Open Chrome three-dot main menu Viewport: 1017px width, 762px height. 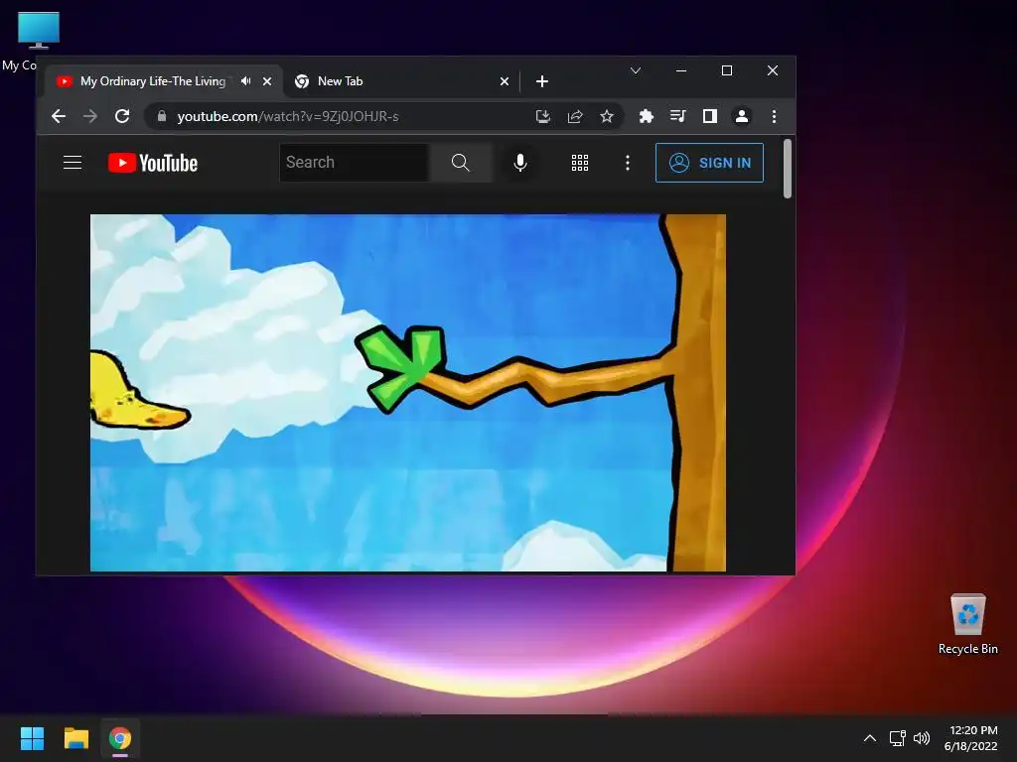click(774, 116)
